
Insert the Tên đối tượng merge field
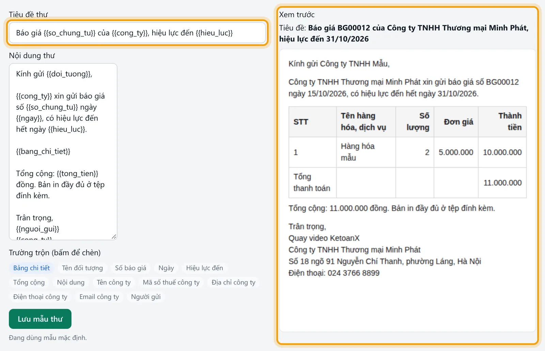(82, 268)
